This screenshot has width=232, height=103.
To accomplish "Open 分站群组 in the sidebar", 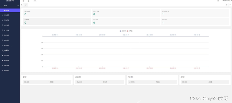I will point(10,20).
